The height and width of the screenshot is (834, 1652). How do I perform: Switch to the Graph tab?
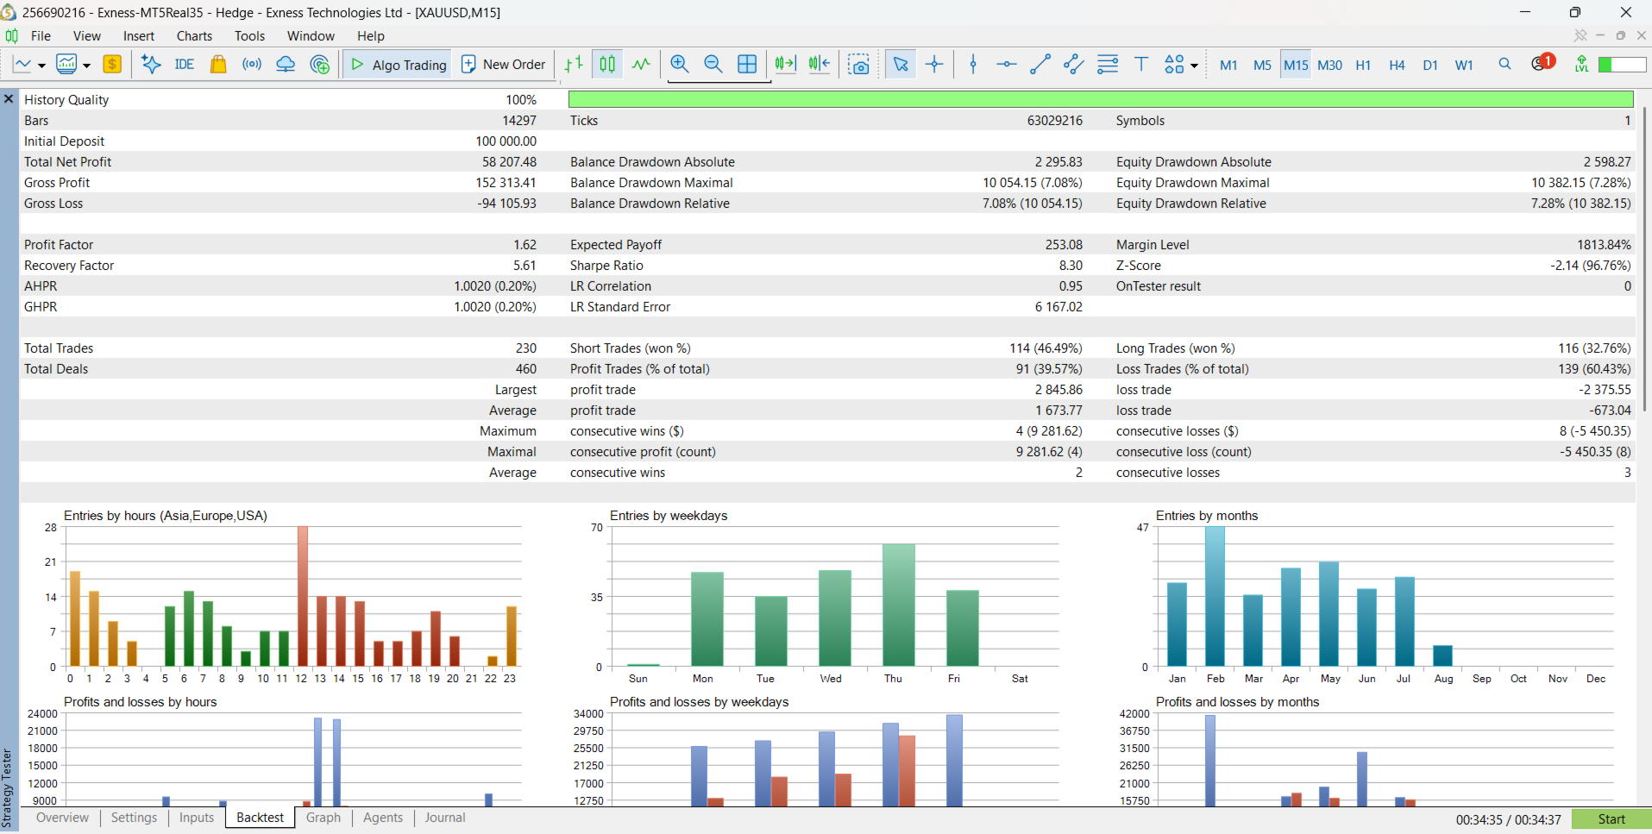[x=323, y=818]
